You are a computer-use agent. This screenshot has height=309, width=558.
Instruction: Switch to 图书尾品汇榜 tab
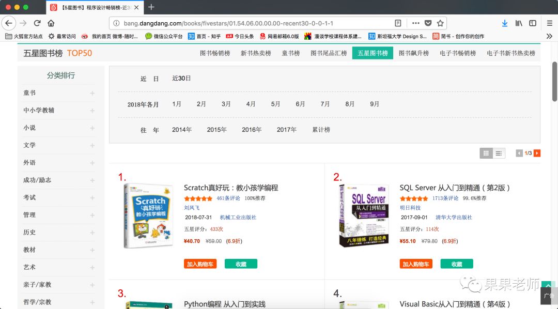(329, 53)
